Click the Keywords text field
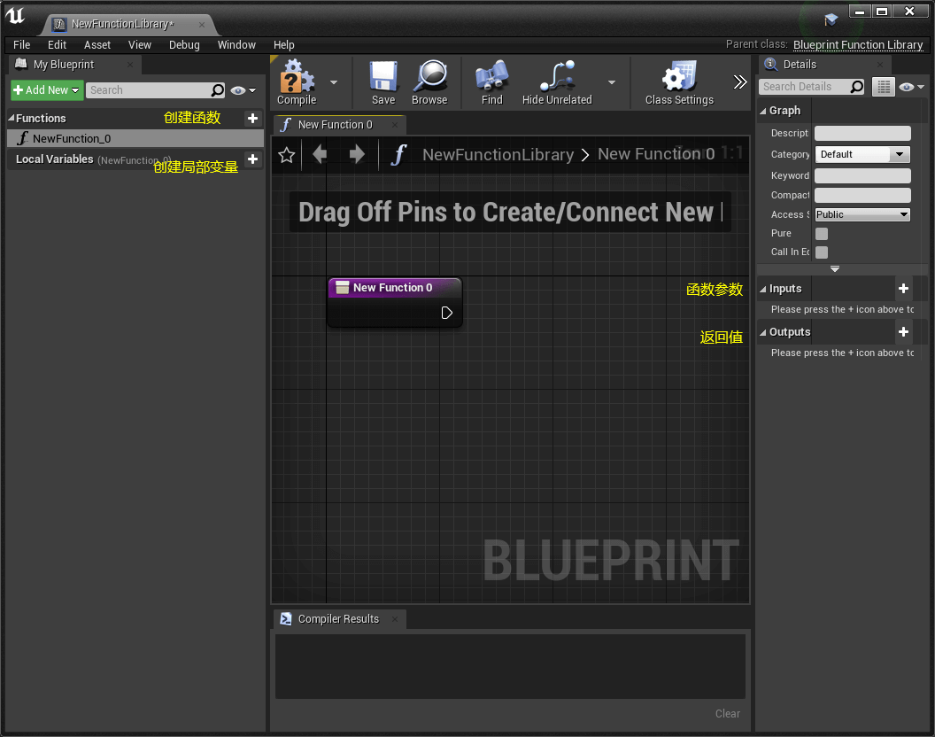Viewport: 935px width, 737px height. coord(862,175)
